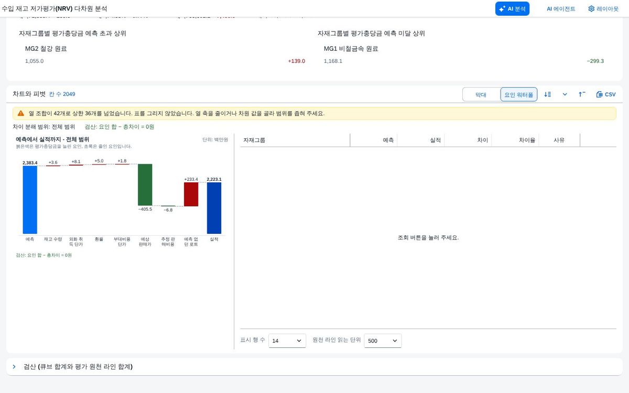Click the AI 분석 button

coord(512,8)
